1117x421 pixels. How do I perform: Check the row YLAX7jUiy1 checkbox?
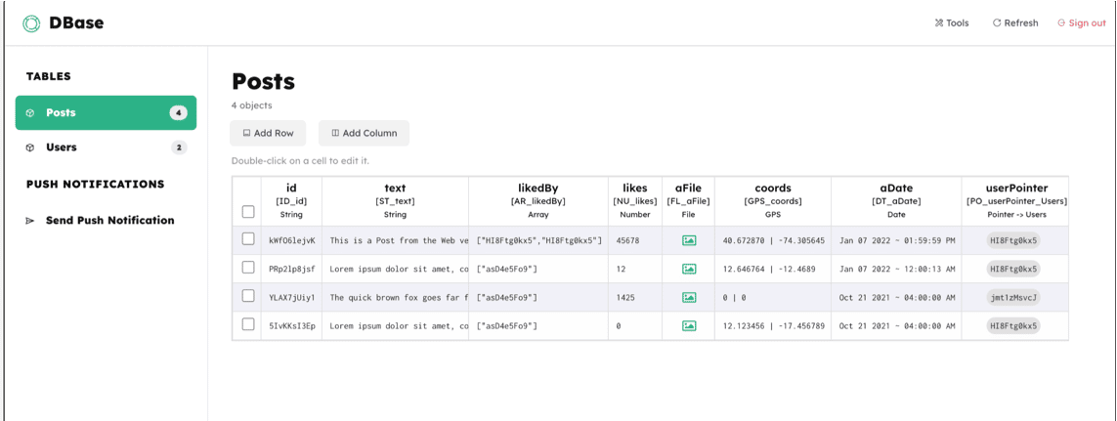[248, 296]
